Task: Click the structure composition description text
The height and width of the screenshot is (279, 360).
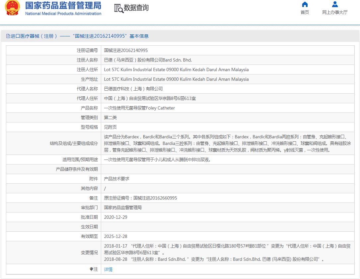Action: click(x=227, y=143)
